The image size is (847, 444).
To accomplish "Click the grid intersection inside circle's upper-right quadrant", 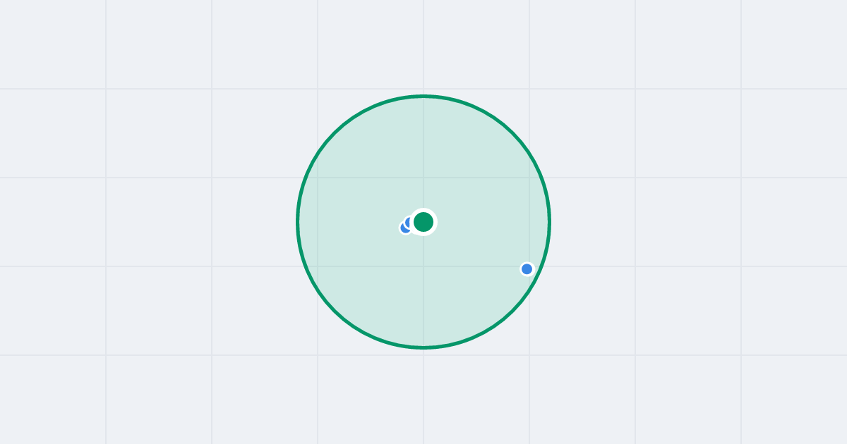I will click(x=529, y=178).
